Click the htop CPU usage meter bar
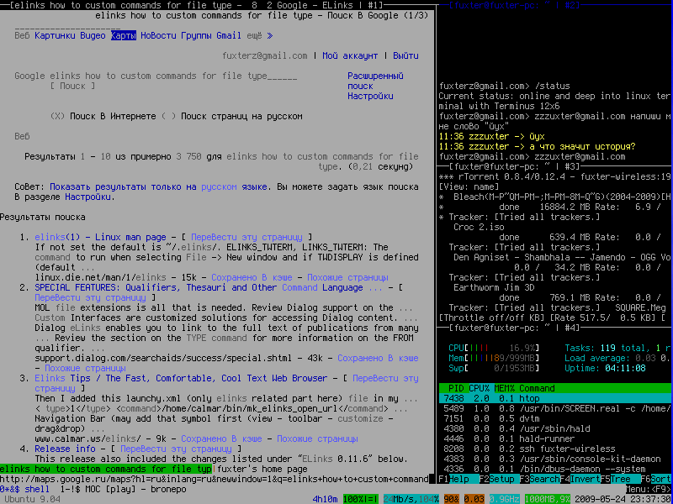The height and width of the screenshot is (504, 673). [494, 349]
